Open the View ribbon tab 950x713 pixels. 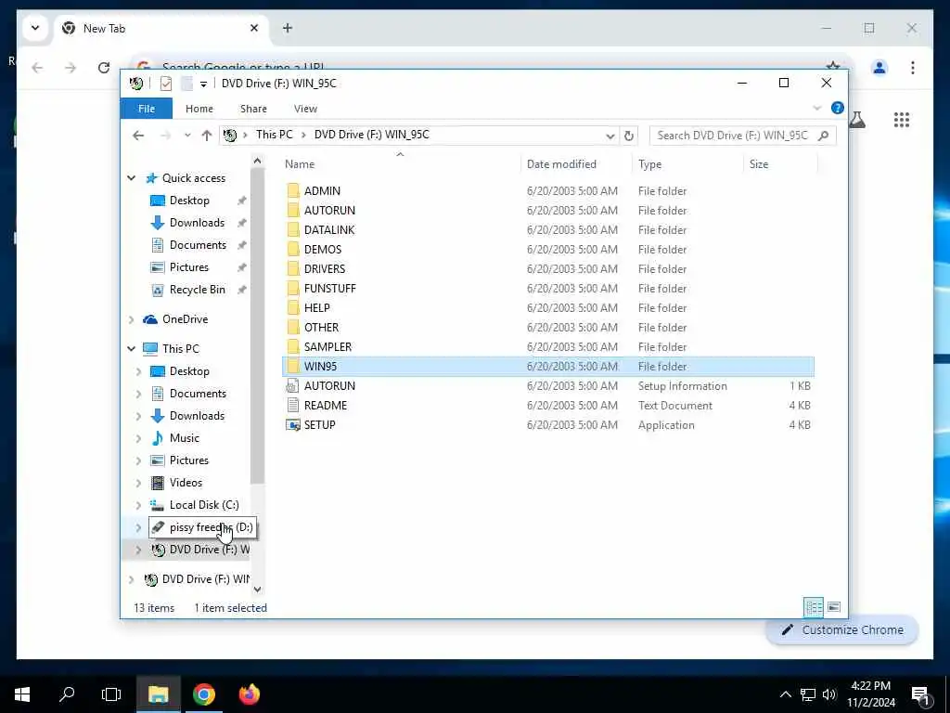click(x=305, y=109)
